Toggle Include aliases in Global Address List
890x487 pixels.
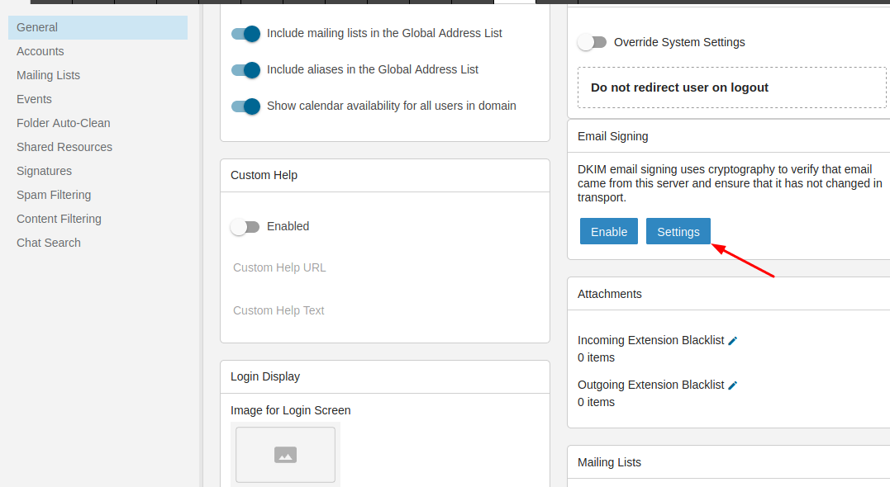(245, 69)
